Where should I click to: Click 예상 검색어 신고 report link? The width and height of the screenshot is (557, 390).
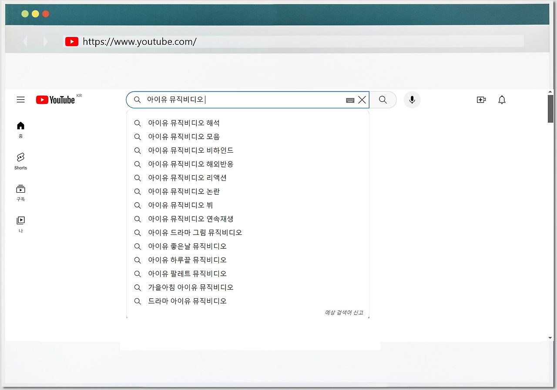coord(344,313)
